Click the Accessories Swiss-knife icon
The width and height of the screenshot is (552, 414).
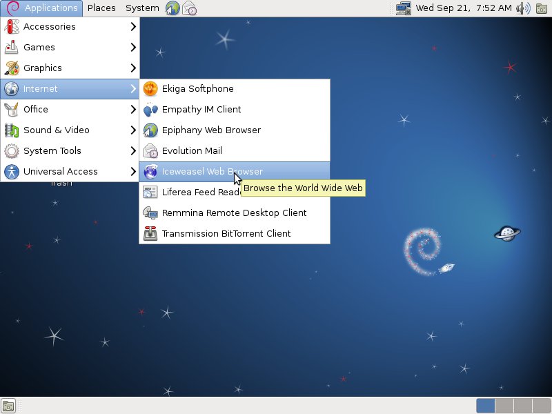click(x=12, y=27)
